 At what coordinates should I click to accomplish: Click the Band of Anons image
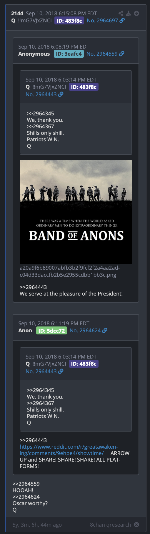76,212
